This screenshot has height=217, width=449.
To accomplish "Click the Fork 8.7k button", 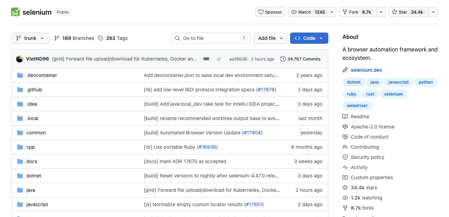I will (x=357, y=12).
